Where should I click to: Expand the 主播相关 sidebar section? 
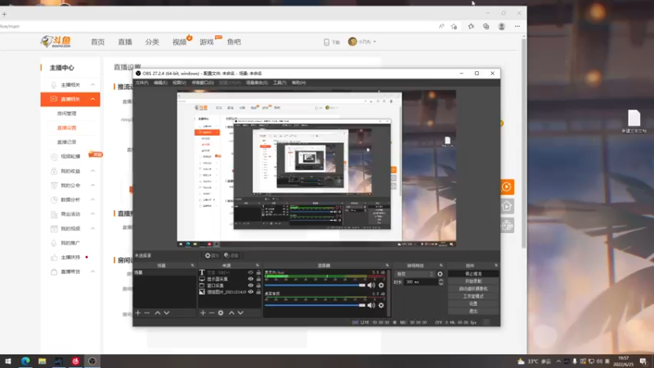[x=92, y=85]
